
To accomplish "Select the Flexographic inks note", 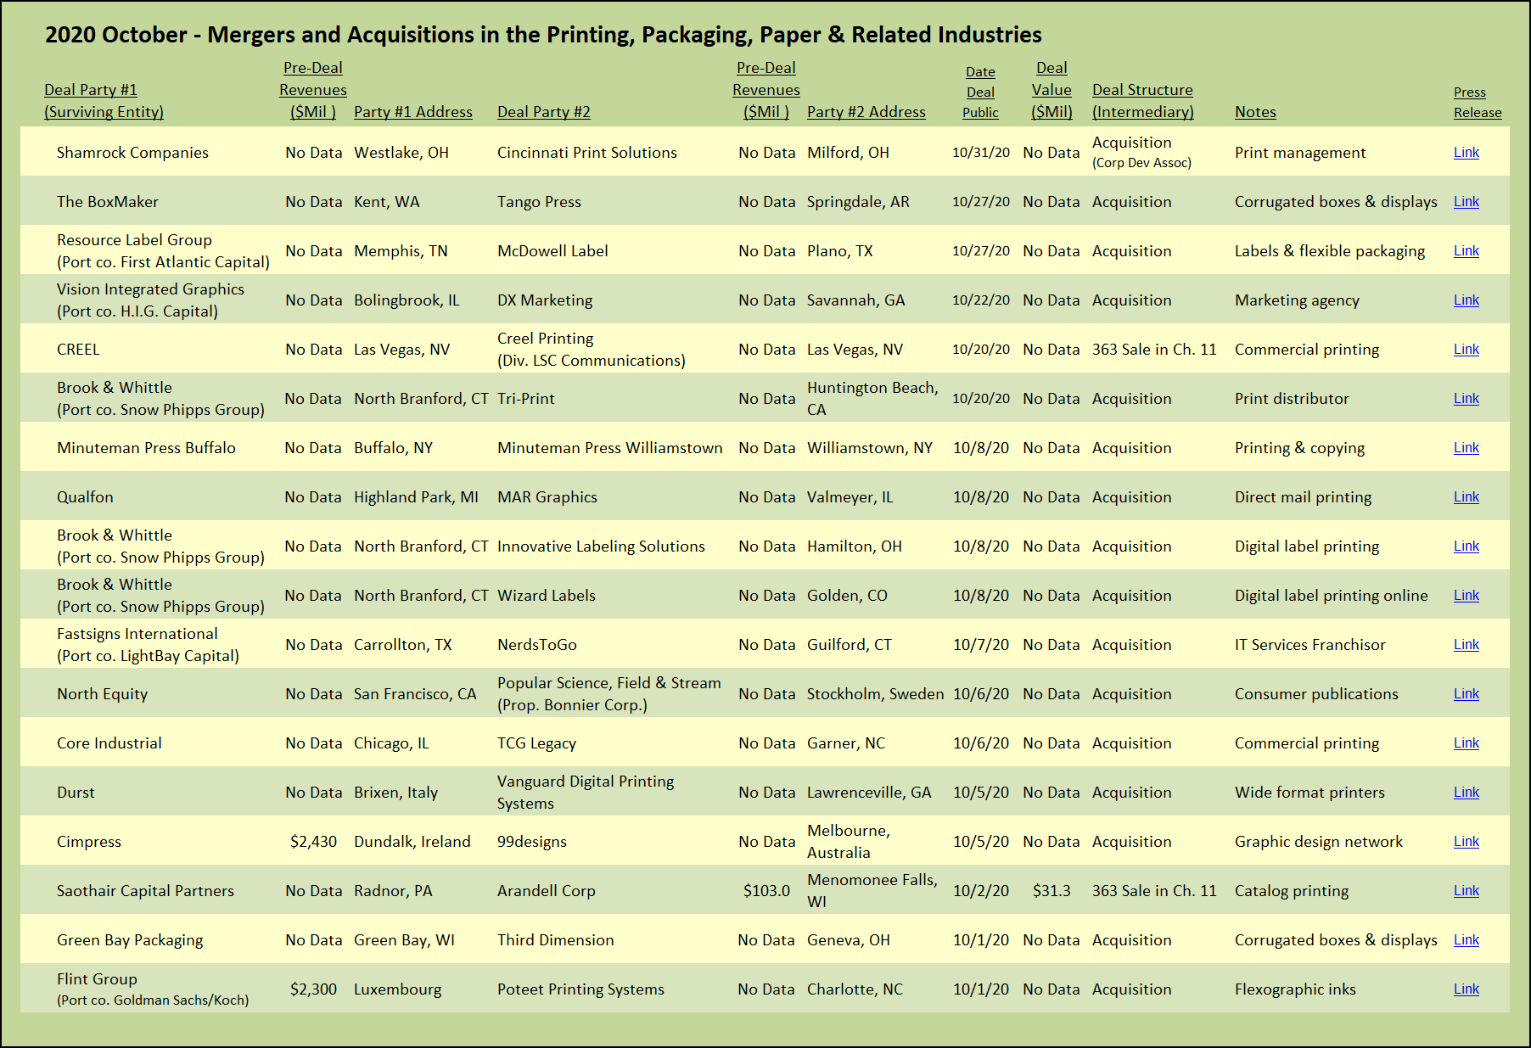I will (1295, 989).
